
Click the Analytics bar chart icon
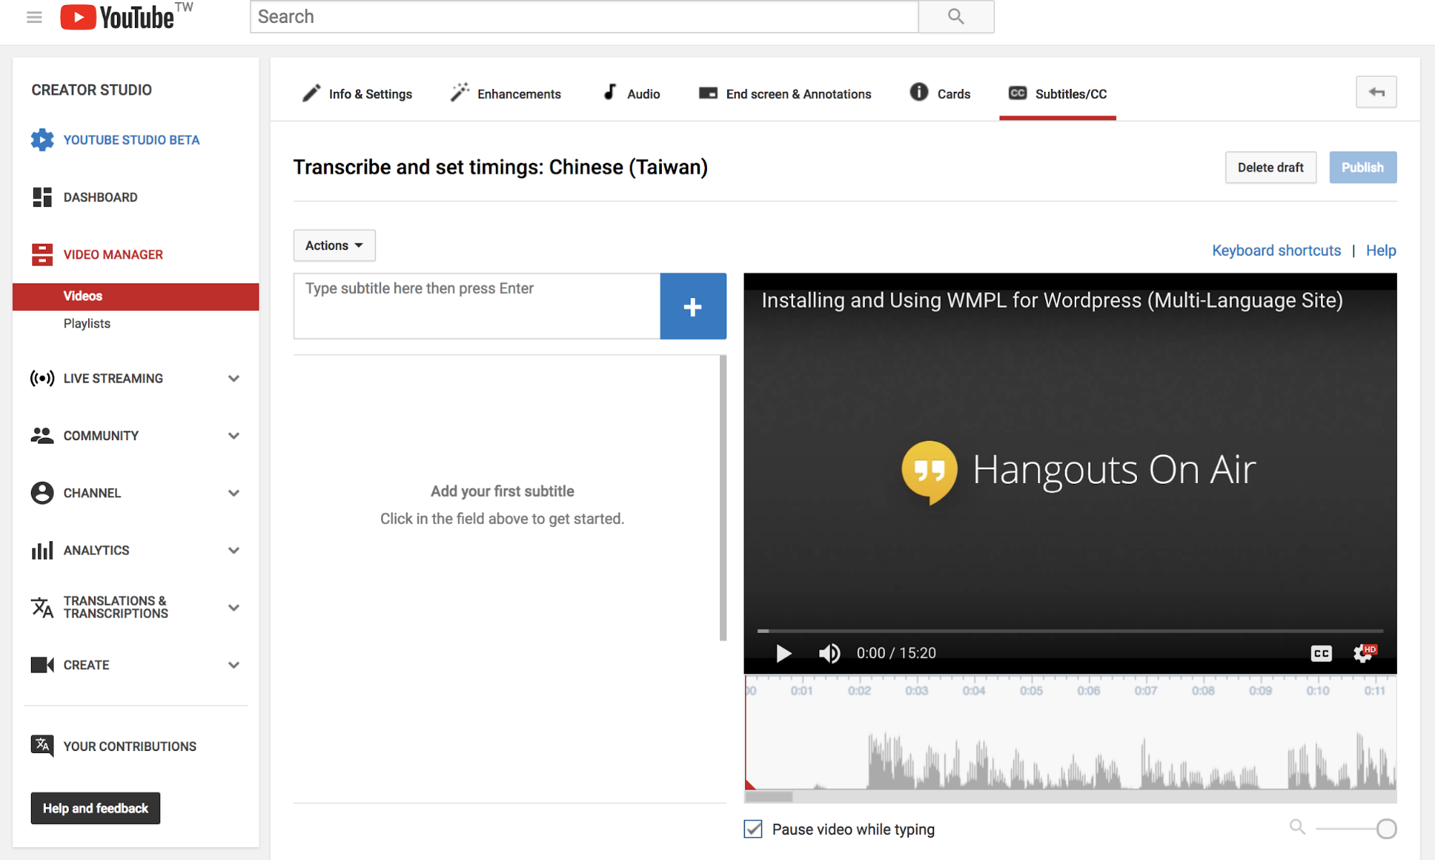click(42, 550)
